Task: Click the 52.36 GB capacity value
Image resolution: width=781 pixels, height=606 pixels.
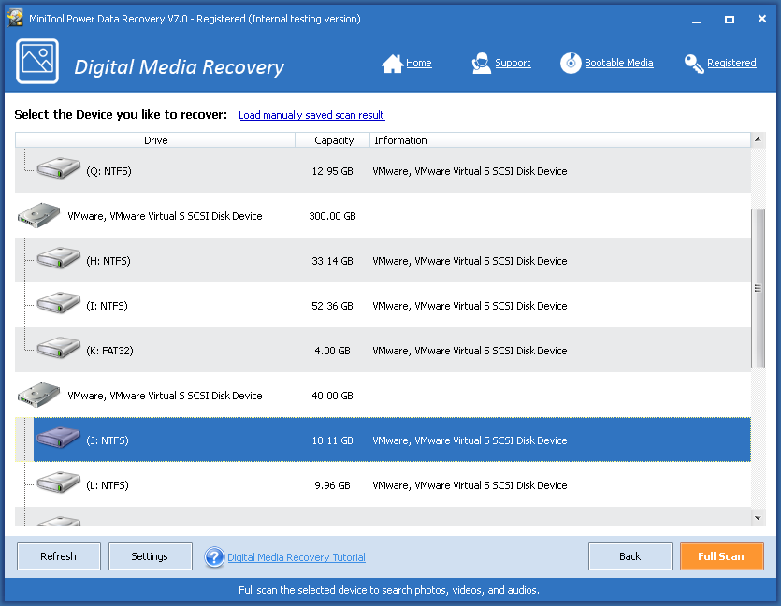Action: point(332,306)
